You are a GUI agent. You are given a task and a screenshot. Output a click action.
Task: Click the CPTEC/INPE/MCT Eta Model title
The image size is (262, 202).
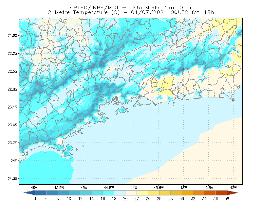pos(131,8)
